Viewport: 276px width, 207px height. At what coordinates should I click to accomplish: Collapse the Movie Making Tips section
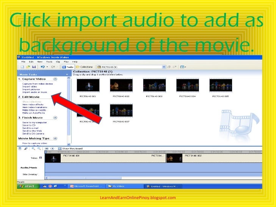tap(55, 138)
